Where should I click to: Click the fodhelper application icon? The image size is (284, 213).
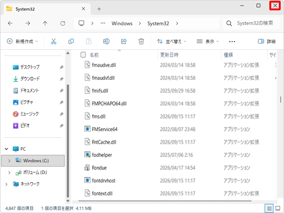pyautogui.click(x=87, y=155)
